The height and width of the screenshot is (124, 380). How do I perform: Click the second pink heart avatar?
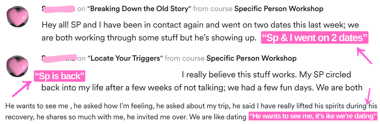pos(17,66)
